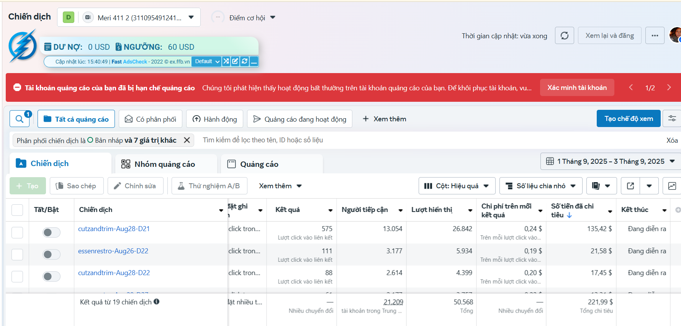Toggle on campaign essenrestro-Aug26-D22

pos(51,254)
